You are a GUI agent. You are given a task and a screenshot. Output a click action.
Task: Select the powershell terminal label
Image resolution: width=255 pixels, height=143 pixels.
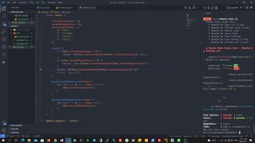pyautogui.click(x=233, y=8)
